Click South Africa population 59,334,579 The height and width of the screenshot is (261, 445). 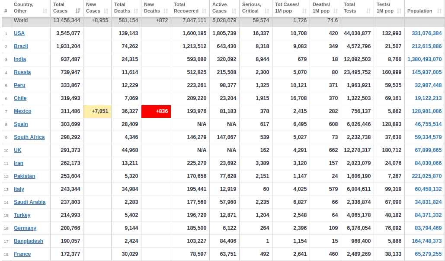click(x=428, y=137)
